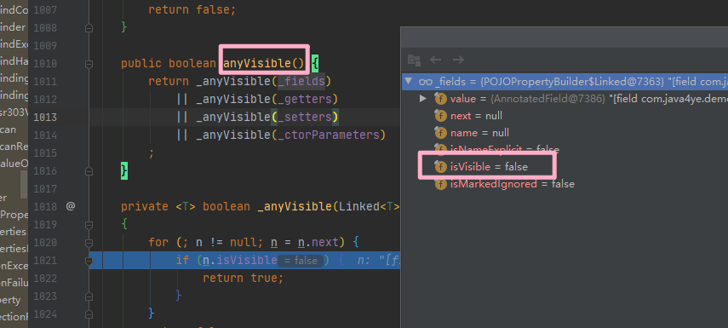728x328 pixels.
Task: Click 'n.next' in the for loop
Action: click(318, 242)
